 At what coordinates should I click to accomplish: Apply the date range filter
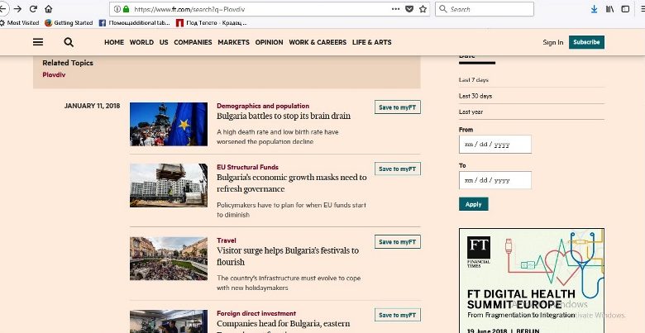coord(473,204)
